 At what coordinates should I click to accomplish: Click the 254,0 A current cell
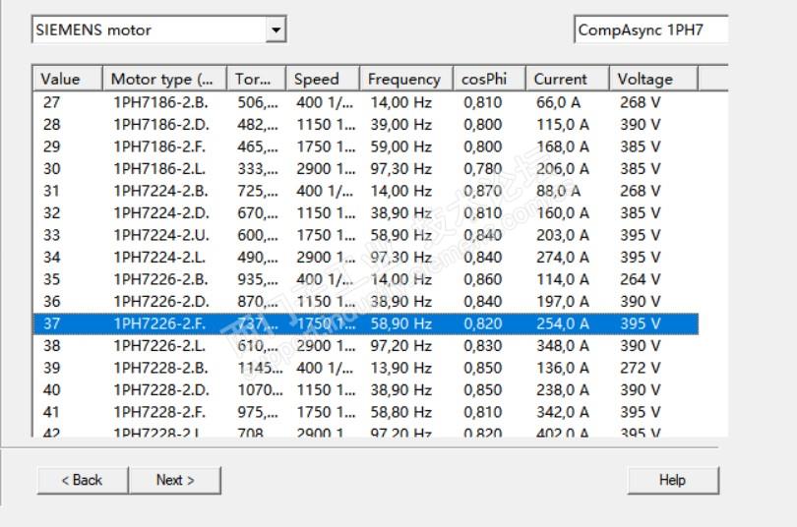(x=563, y=323)
